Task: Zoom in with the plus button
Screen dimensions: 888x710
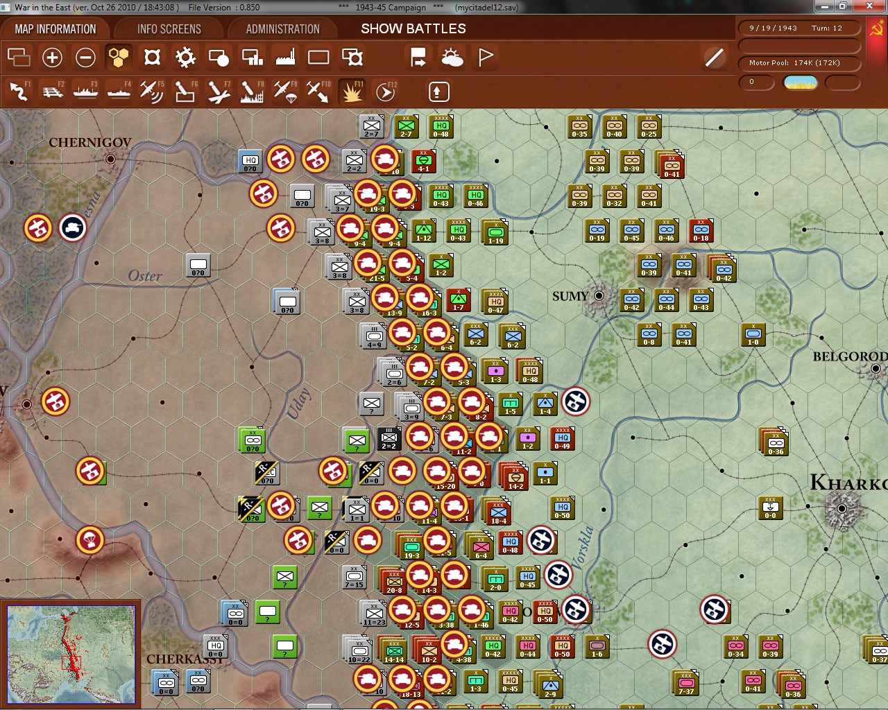Action: click(x=52, y=57)
